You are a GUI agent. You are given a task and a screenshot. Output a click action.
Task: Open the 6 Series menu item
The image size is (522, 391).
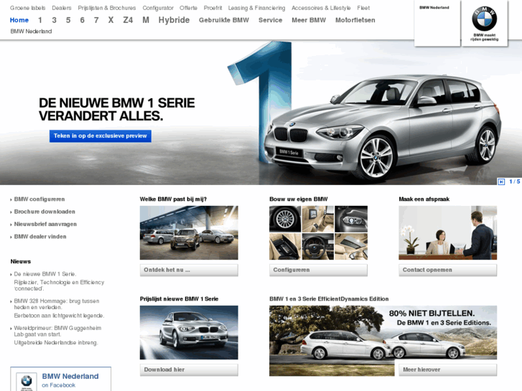point(82,20)
